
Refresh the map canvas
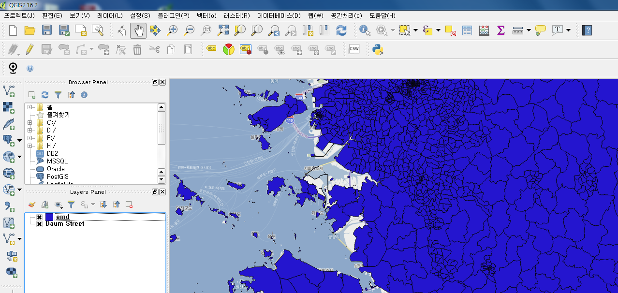coord(341,30)
